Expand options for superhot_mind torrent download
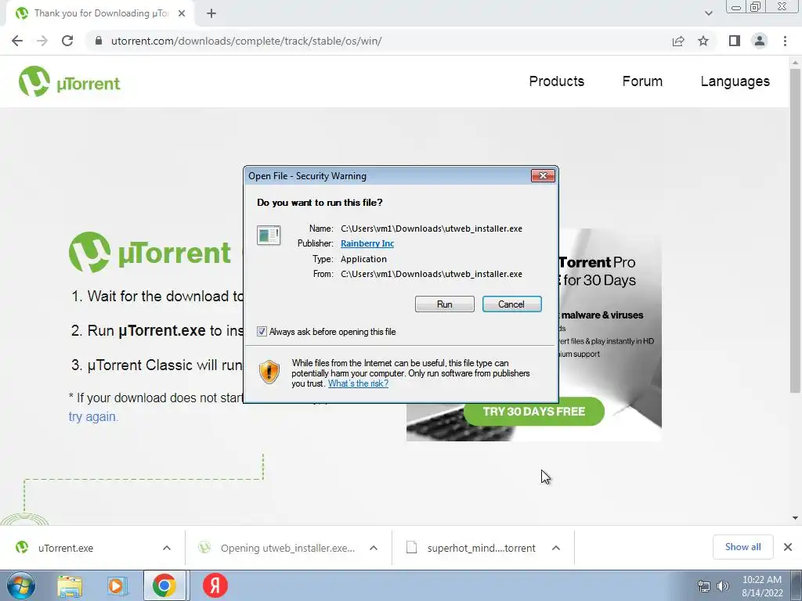The image size is (802, 601). click(556, 548)
